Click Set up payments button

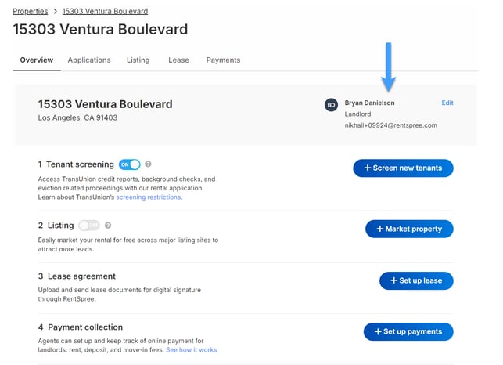pos(408,331)
